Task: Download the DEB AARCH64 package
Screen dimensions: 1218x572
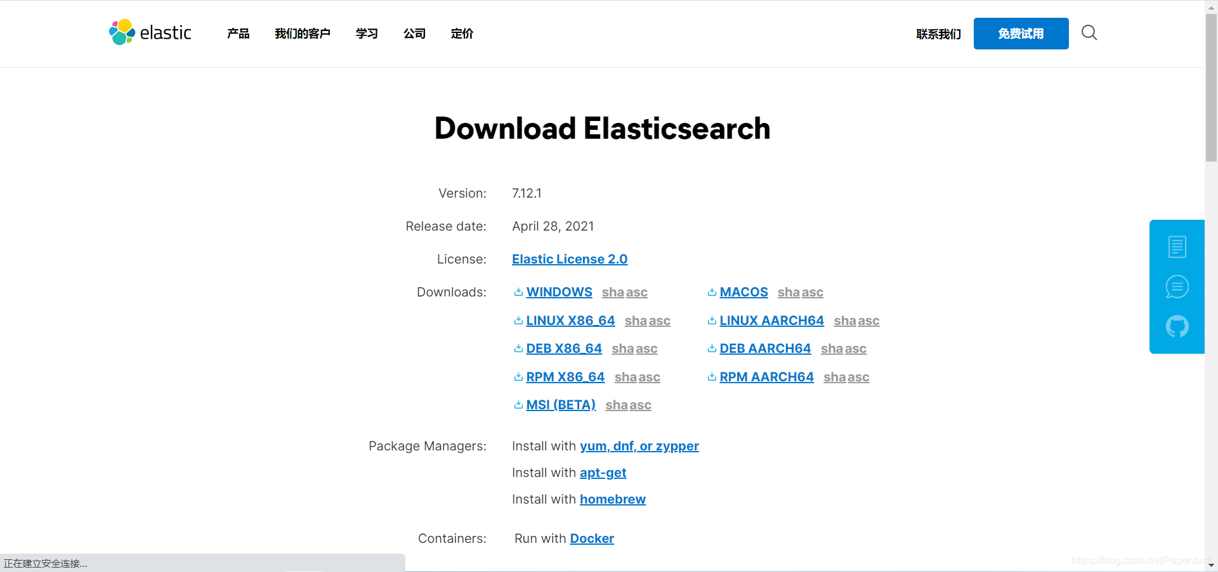Action: coord(765,348)
